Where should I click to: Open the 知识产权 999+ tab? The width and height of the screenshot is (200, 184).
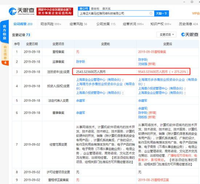(161, 24)
